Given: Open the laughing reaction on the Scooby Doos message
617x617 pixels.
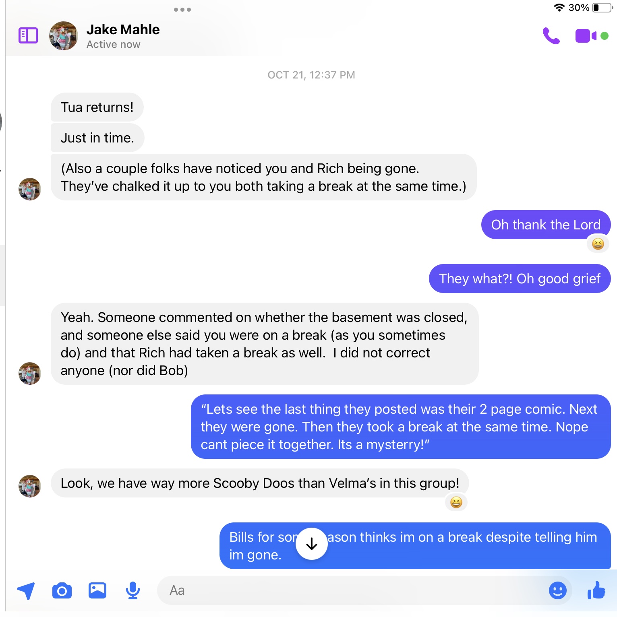Looking at the screenshot, I should pyautogui.click(x=456, y=502).
